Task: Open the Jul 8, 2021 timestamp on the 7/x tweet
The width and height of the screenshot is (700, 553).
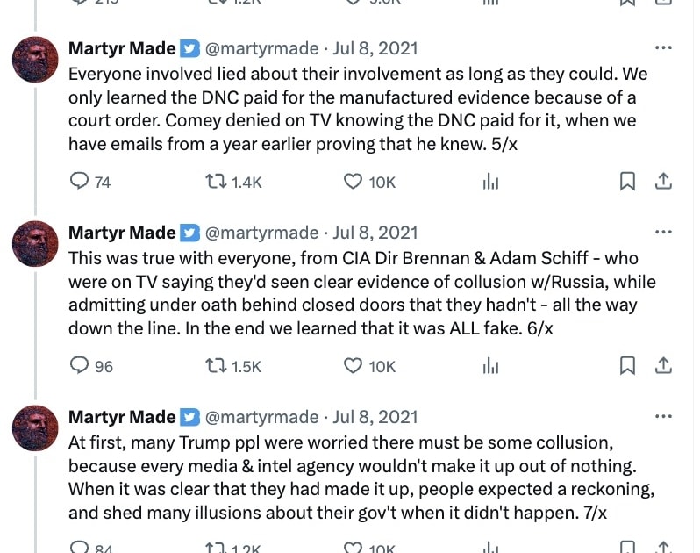Action: tap(375, 417)
